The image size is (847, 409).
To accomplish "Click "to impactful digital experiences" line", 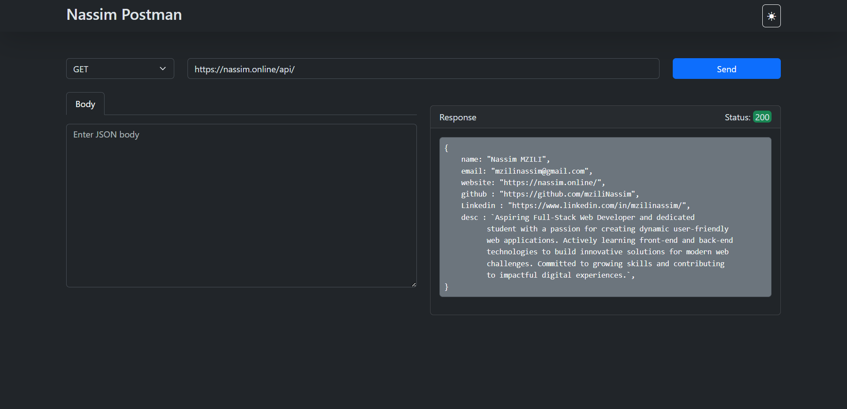I will pos(561,275).
